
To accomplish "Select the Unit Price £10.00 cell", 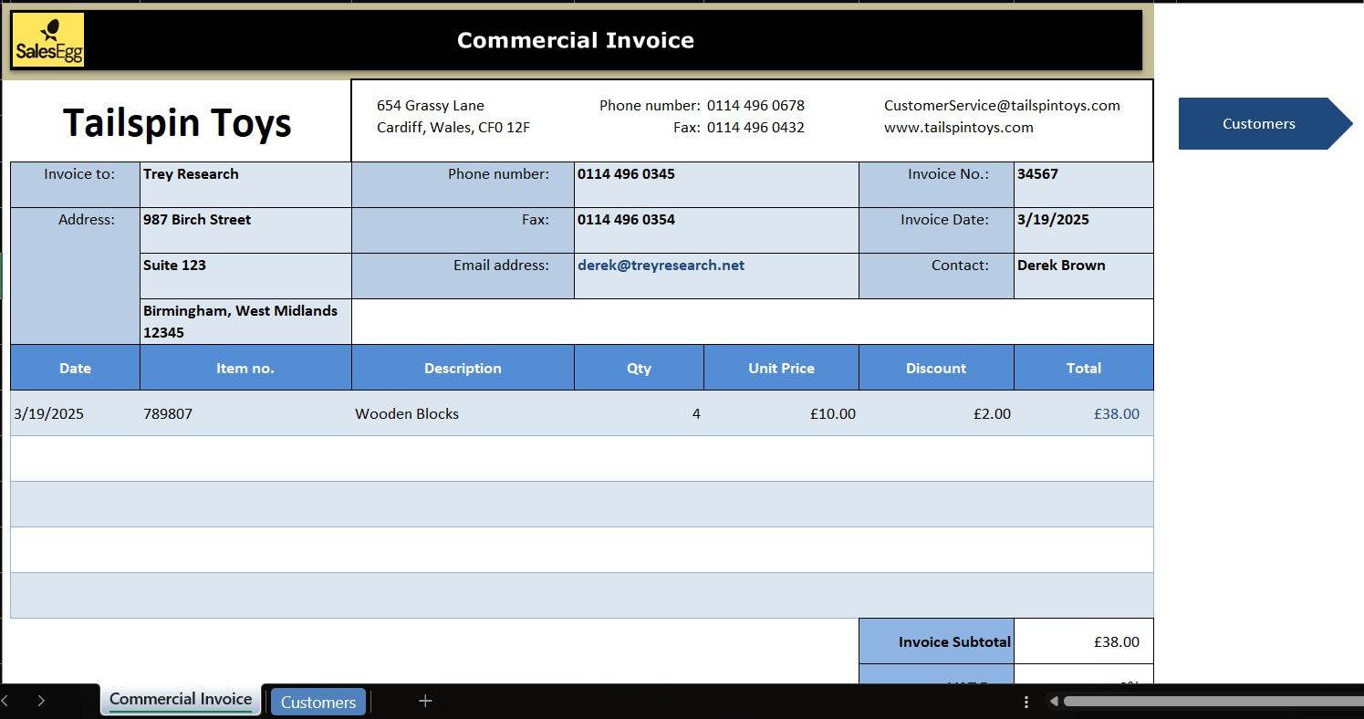I will point(781,413).
